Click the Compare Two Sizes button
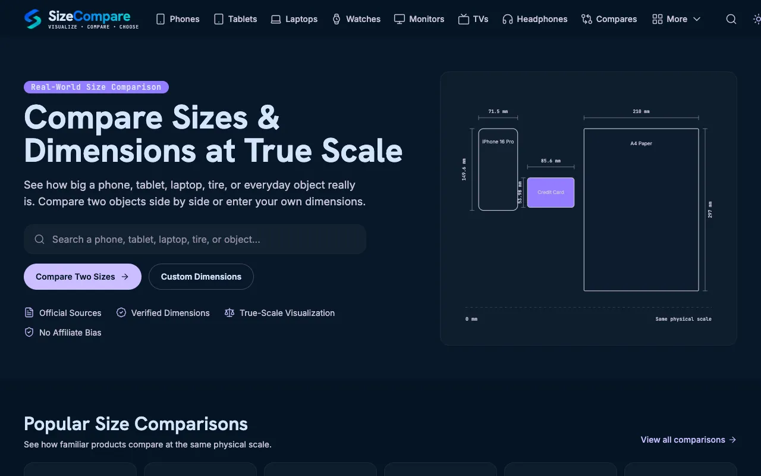 coord(83,277)
